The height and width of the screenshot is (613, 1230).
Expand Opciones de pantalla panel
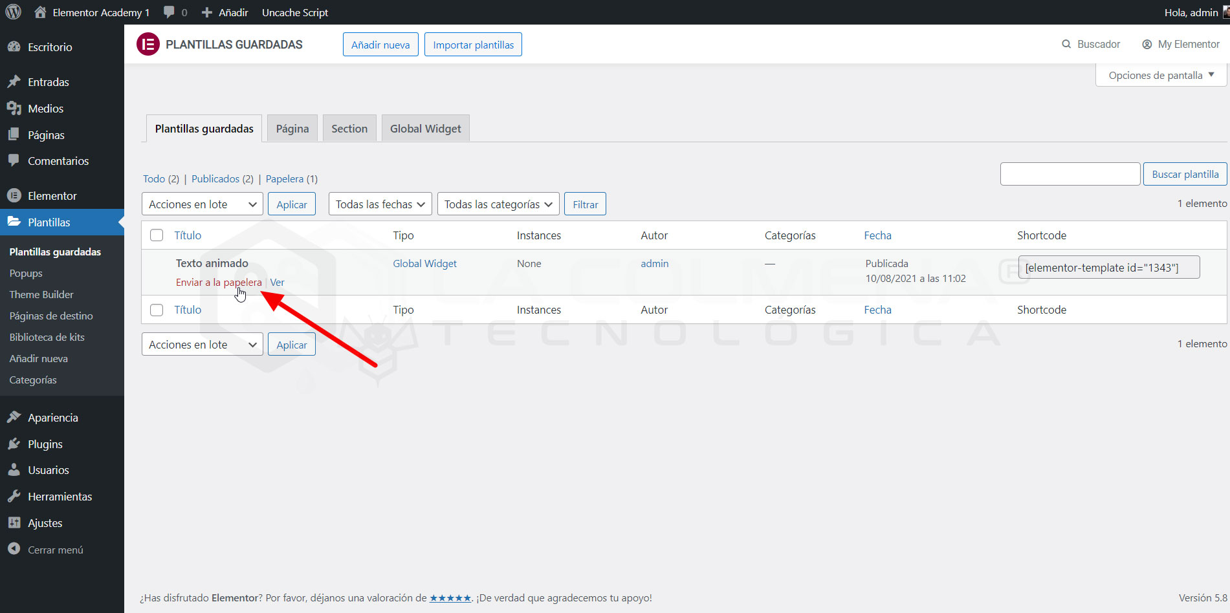[1161, 76]
